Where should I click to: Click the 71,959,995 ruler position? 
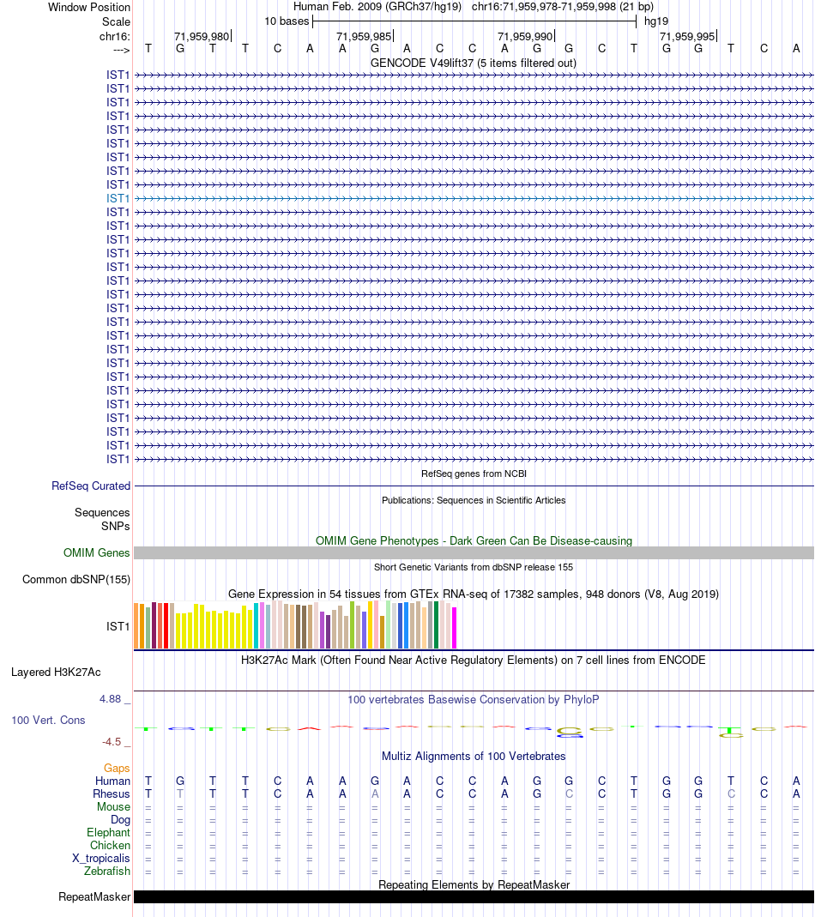click(687, 36)
